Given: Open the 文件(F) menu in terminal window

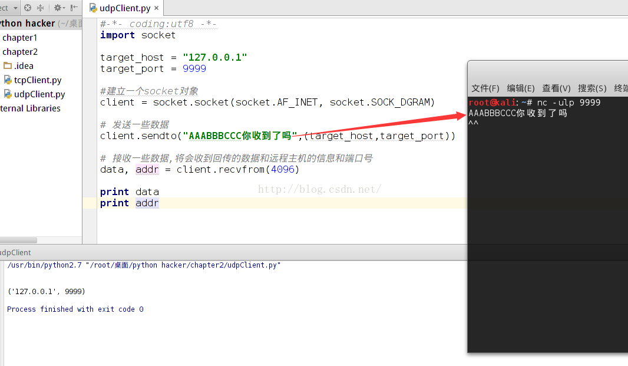Looking at the screenshot, I should [485, 88].
